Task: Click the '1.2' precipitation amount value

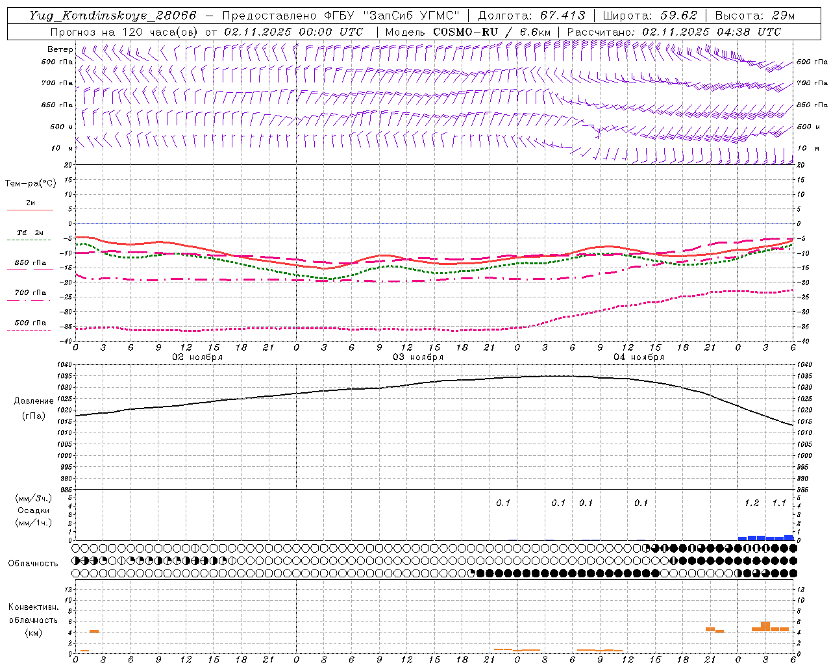Action: [752, 503]
